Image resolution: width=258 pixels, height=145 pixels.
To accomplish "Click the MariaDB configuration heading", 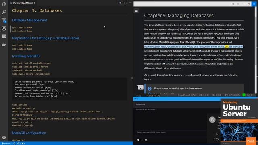I will [29, 133].
